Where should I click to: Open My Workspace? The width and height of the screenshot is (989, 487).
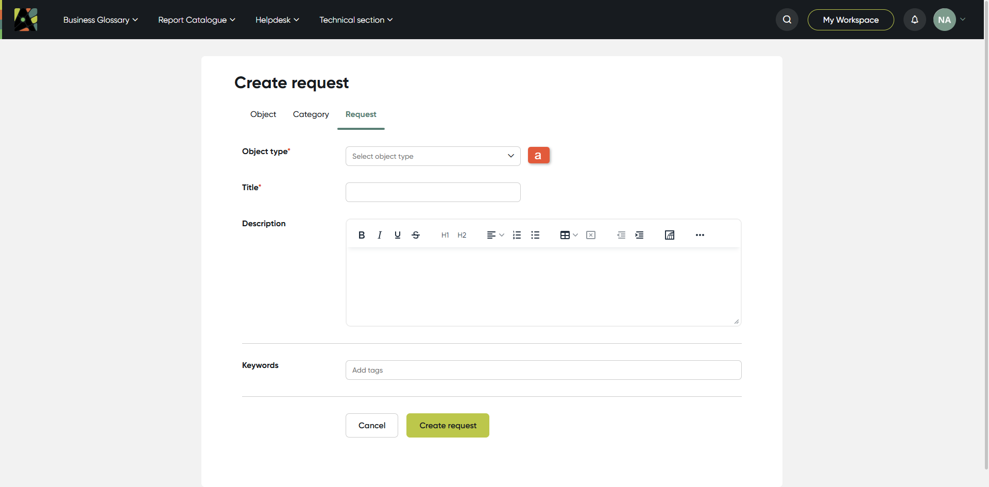coord(851,20)
